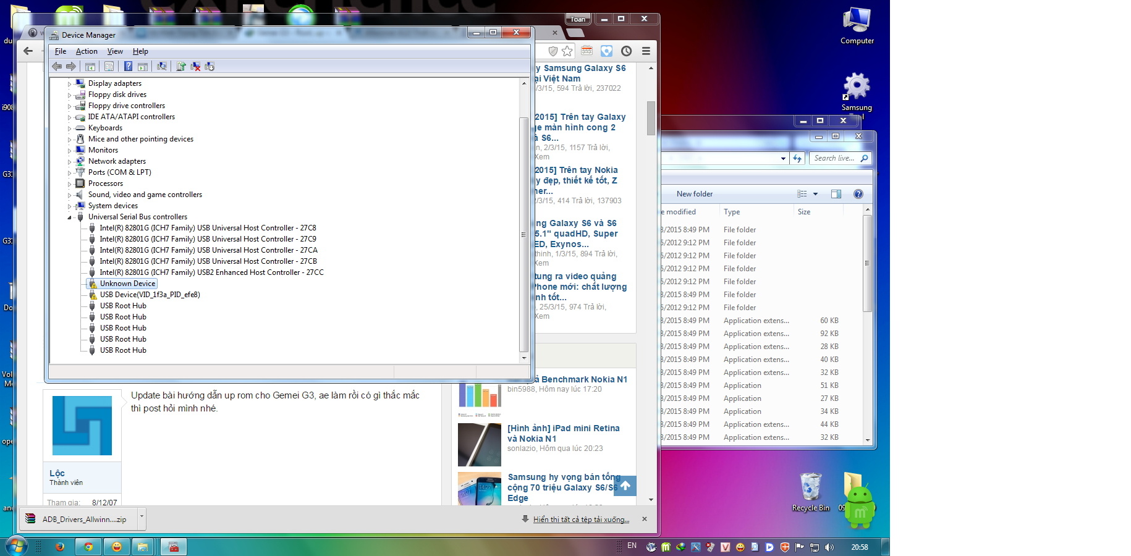Open the browser hamburger menu
This screenshot has width=1131, height=556.
tap(646, 51)
